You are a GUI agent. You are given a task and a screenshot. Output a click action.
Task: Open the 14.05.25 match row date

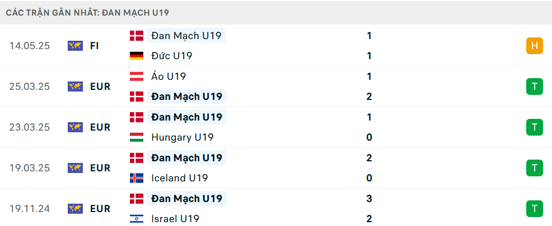coord(30,46)
